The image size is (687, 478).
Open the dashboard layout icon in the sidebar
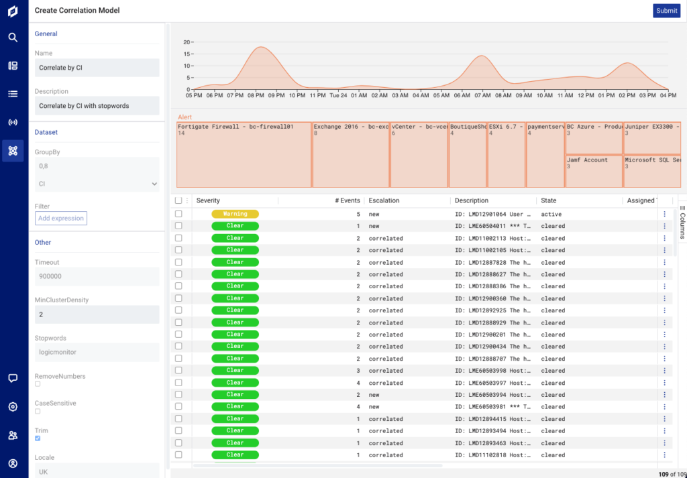(13, 66)
